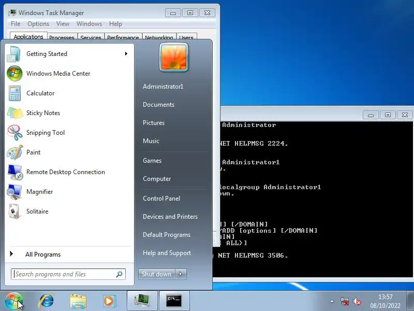Click Show desktop button at taskbar end
Viewport: 414px width, 311px height.
(x=411, y=301)
